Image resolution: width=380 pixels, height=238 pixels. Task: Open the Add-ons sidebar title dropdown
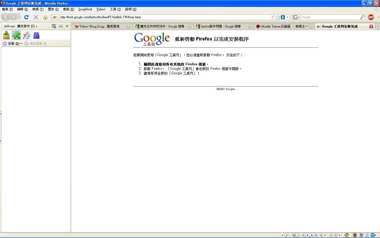21,26
